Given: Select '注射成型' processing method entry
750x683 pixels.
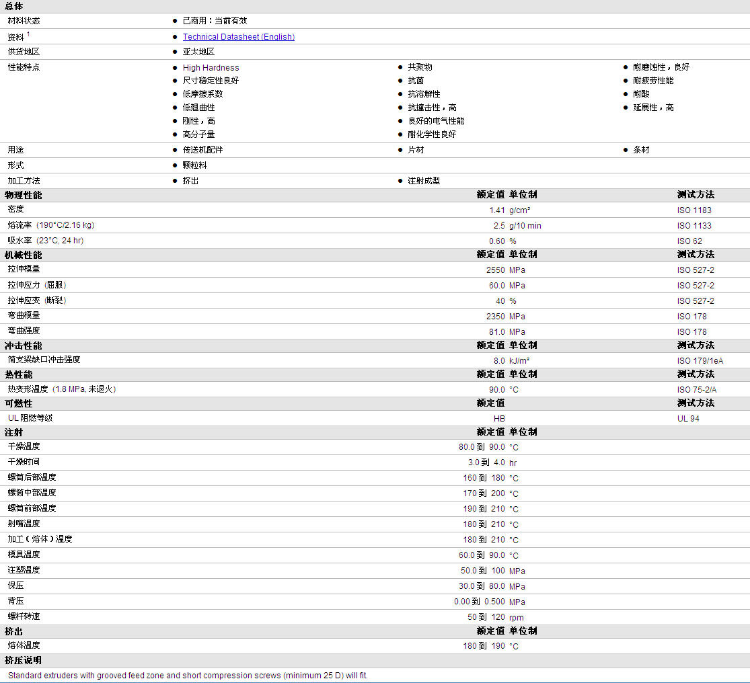Looking at the screenshot, I should (x=424, y=181).
